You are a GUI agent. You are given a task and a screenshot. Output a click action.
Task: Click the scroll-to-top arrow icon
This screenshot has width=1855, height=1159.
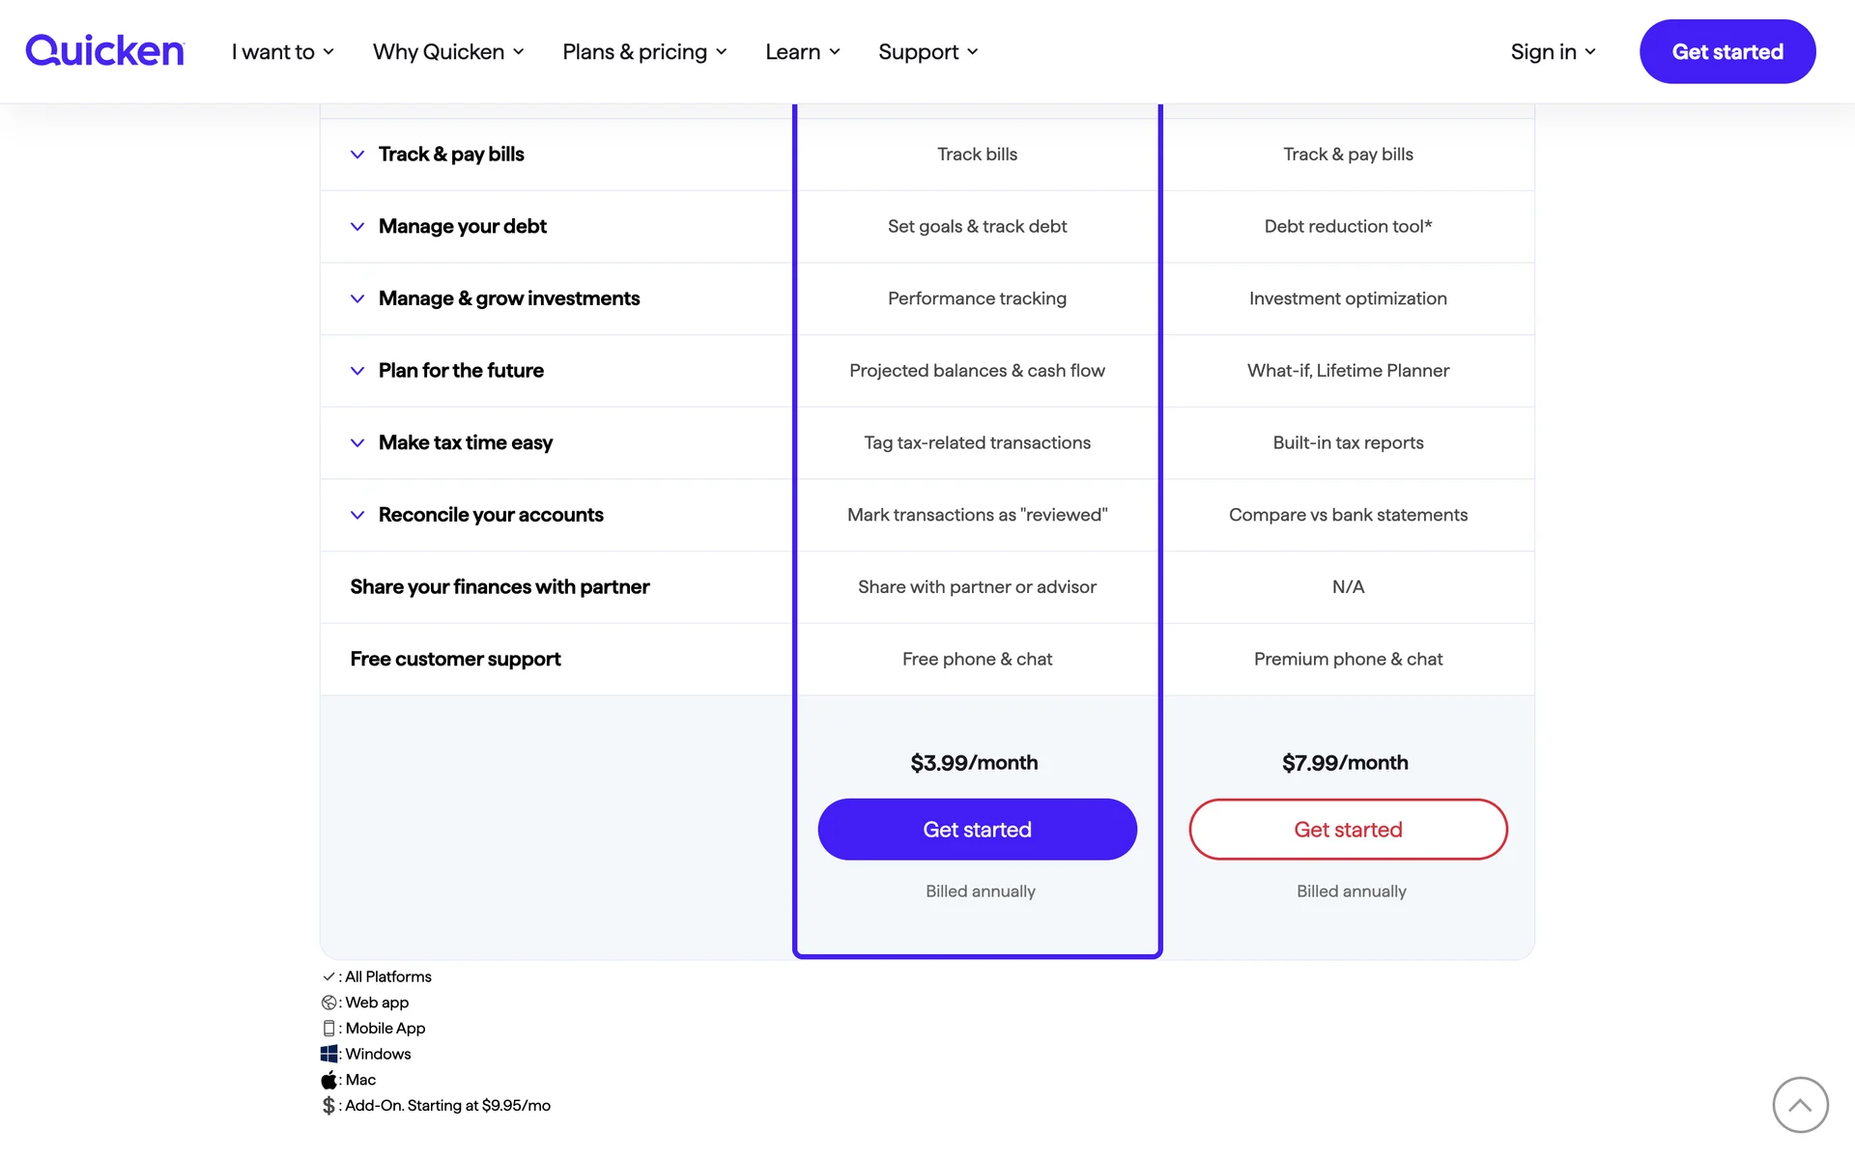click(1800, 1104)
